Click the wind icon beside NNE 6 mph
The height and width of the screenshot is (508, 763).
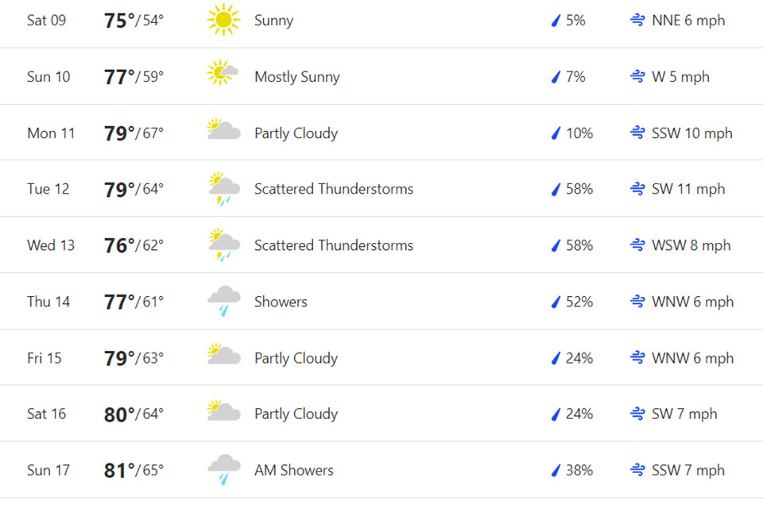point(637,21)
